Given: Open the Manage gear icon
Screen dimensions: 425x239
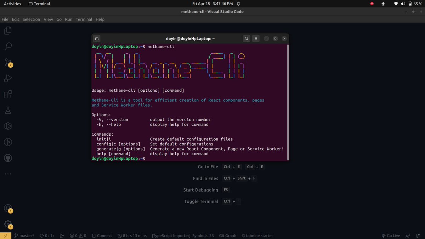Looking at the screenshot, I should (8, 224).
